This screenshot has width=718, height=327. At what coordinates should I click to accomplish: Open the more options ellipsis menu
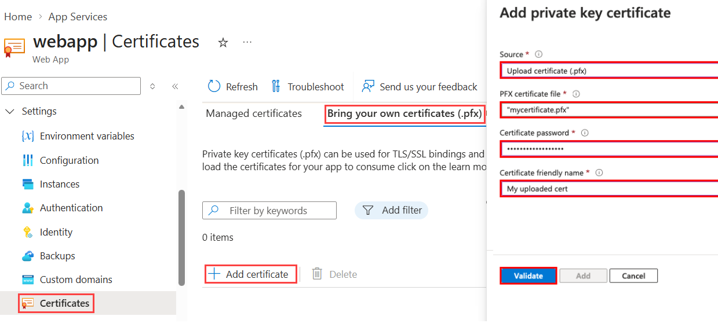(247, 42)
